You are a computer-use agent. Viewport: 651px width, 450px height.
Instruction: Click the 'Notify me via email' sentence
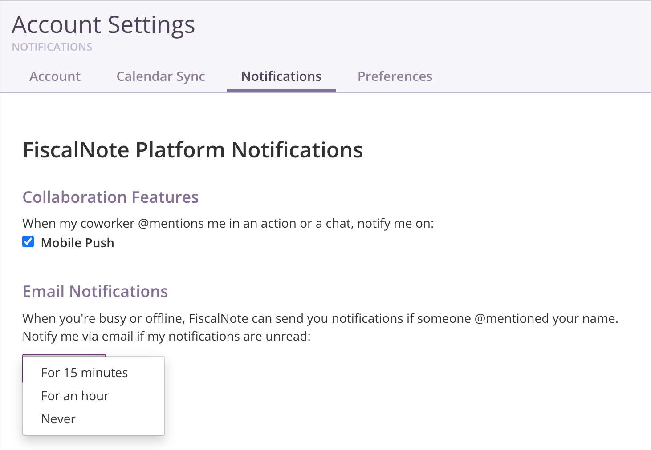(x=167, y=336)
